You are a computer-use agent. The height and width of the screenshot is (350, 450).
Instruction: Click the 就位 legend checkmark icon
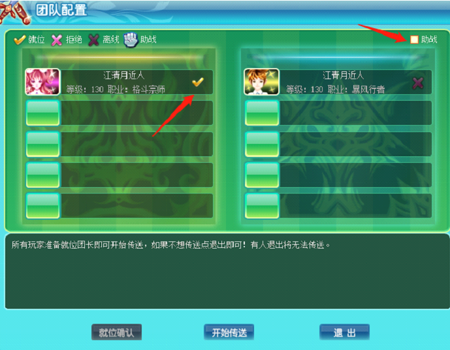[x=20, y=40]
